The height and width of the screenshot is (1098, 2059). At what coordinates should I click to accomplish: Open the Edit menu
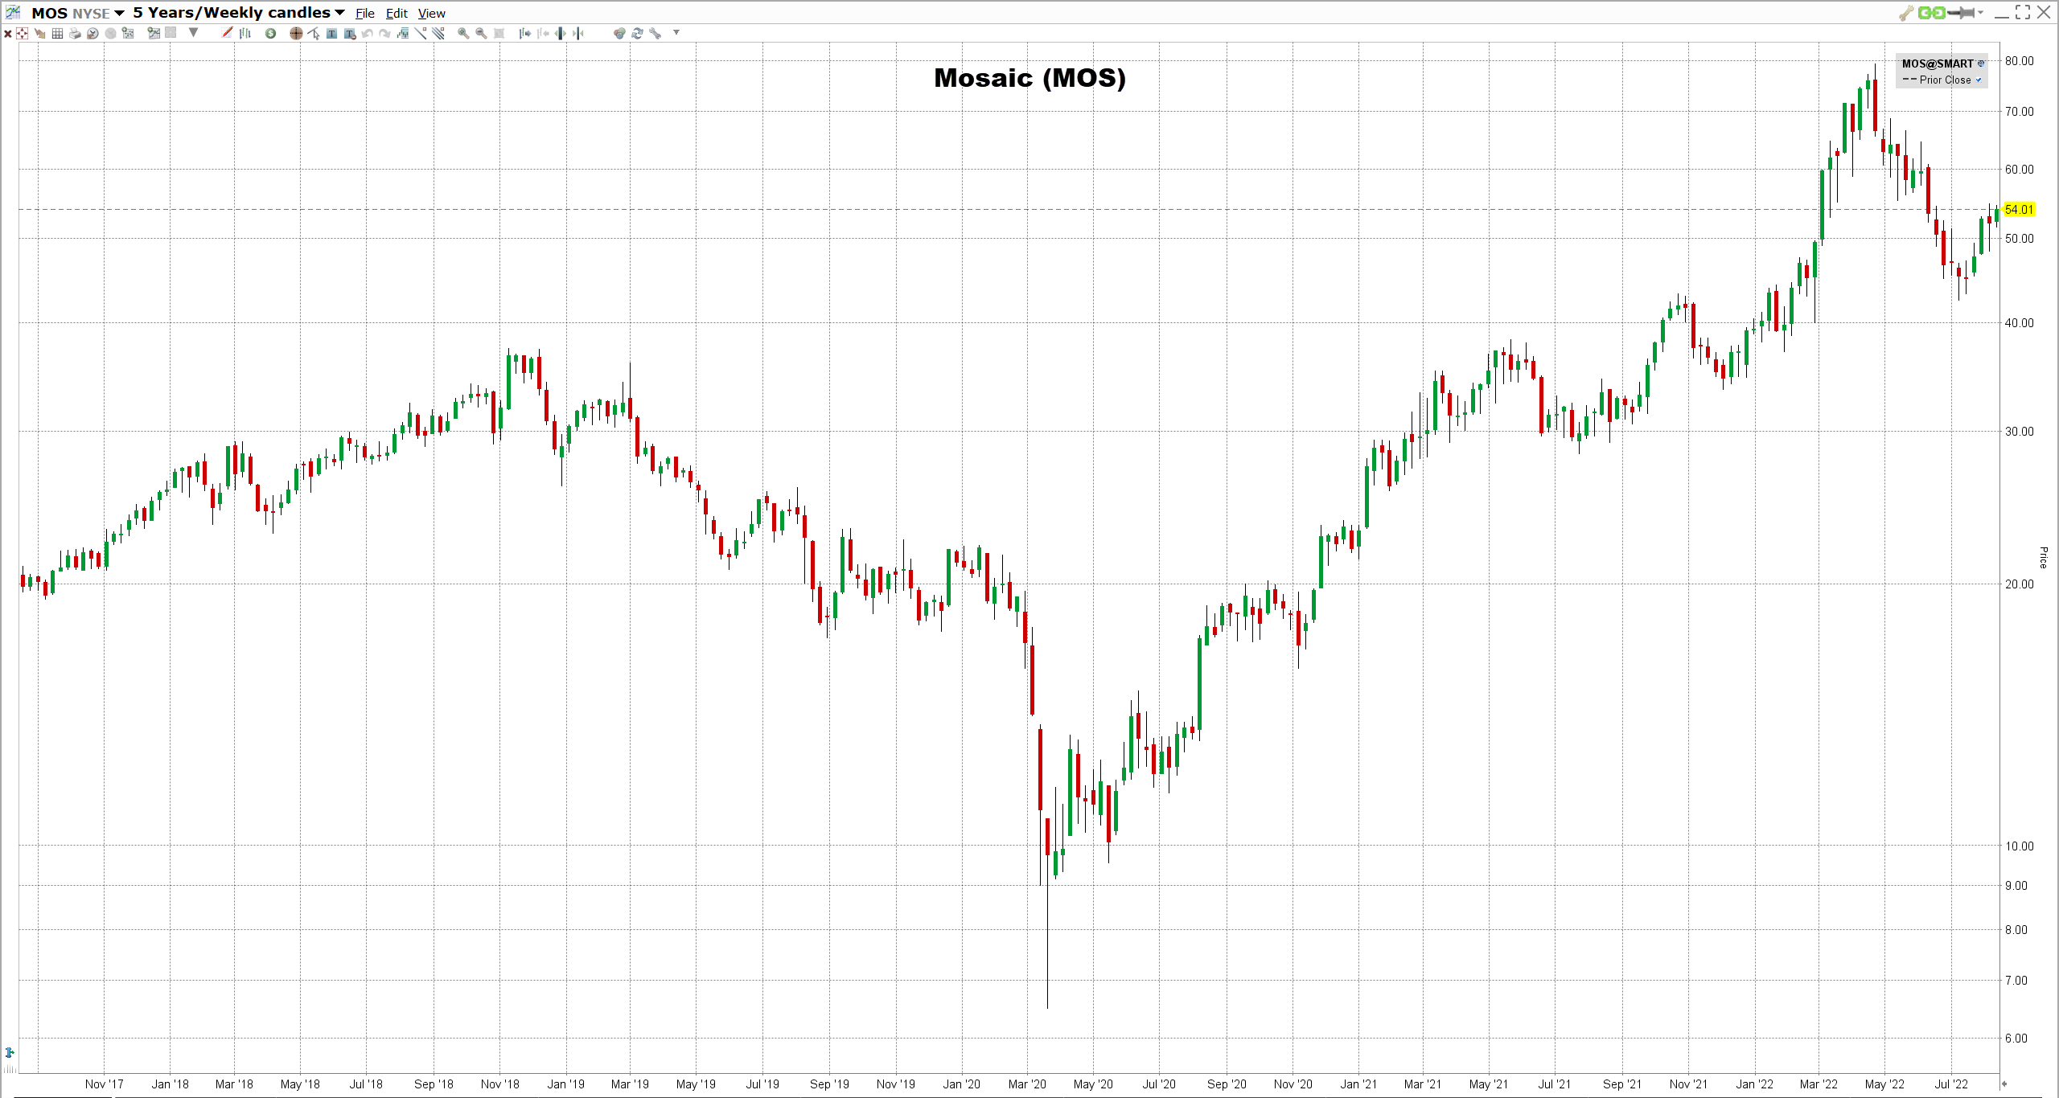[x=397, y=14]
